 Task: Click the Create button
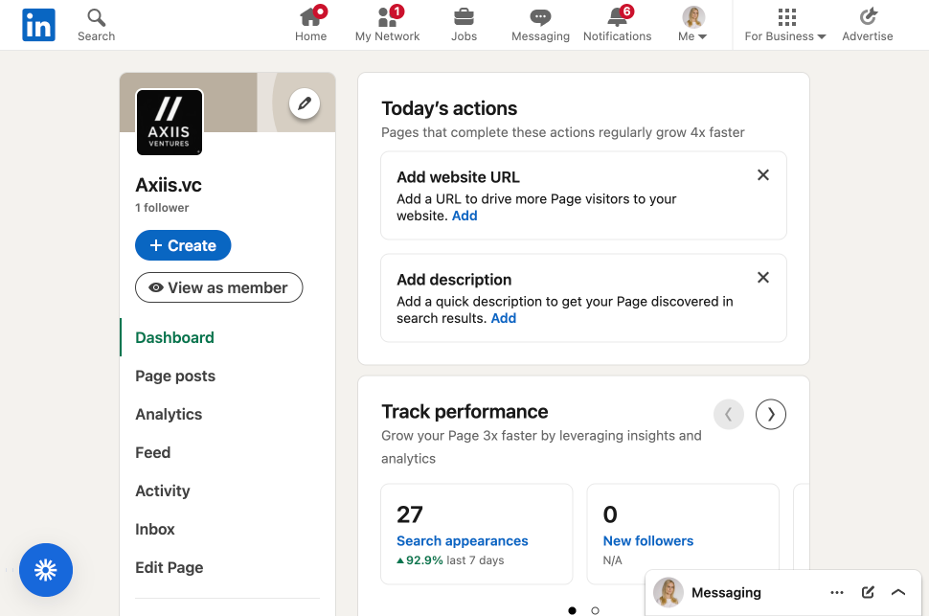(x=183, y=245)
